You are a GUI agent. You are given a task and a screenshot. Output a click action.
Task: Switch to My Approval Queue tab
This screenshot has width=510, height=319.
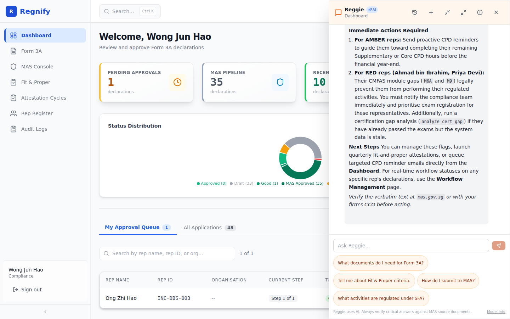tap(138, 228)
